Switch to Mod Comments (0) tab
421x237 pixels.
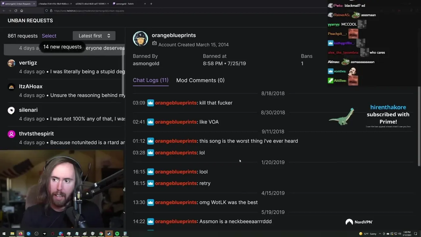coord(200,80)
